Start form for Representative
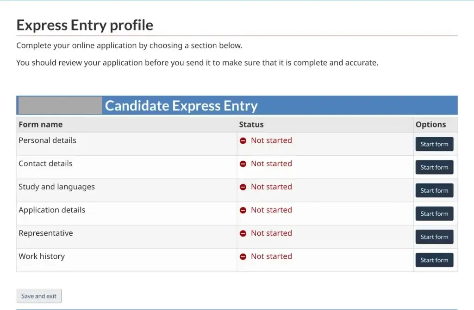 pos(434,237)
